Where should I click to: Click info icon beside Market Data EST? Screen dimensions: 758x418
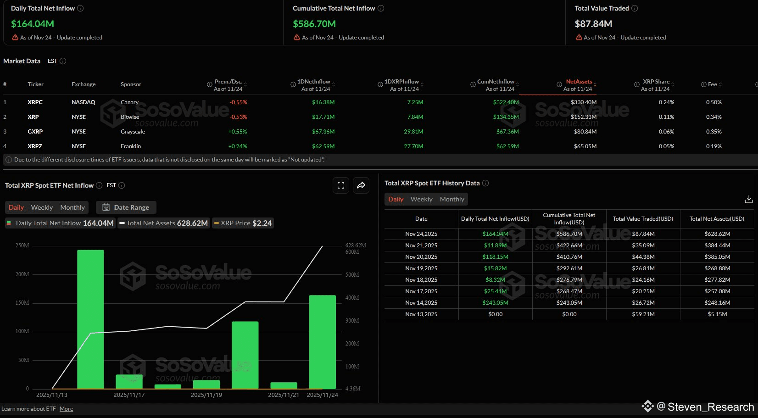63,61
